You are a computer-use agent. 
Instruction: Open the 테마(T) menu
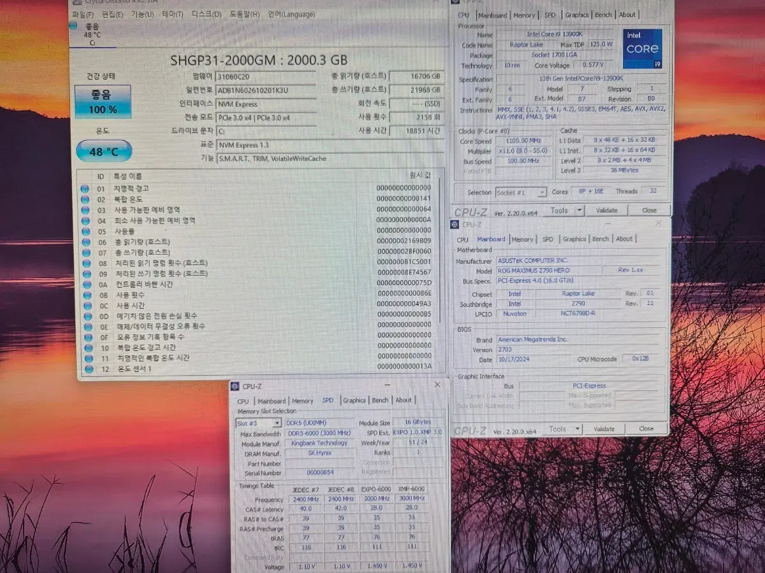pyautogui.click(x=172, y=14)
